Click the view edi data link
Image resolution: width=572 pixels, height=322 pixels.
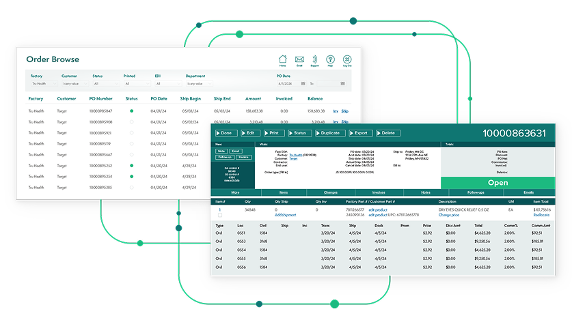[232, 181]
